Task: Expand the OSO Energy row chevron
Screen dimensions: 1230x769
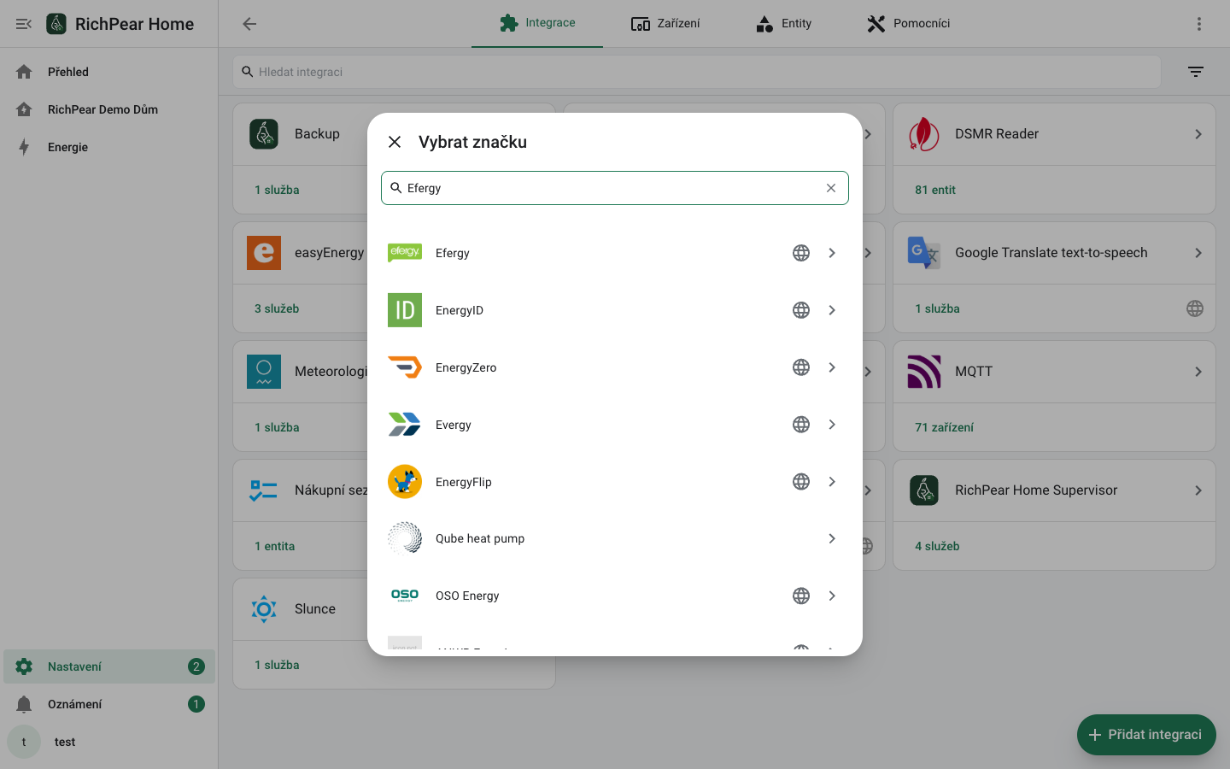Action: [832, 596]
